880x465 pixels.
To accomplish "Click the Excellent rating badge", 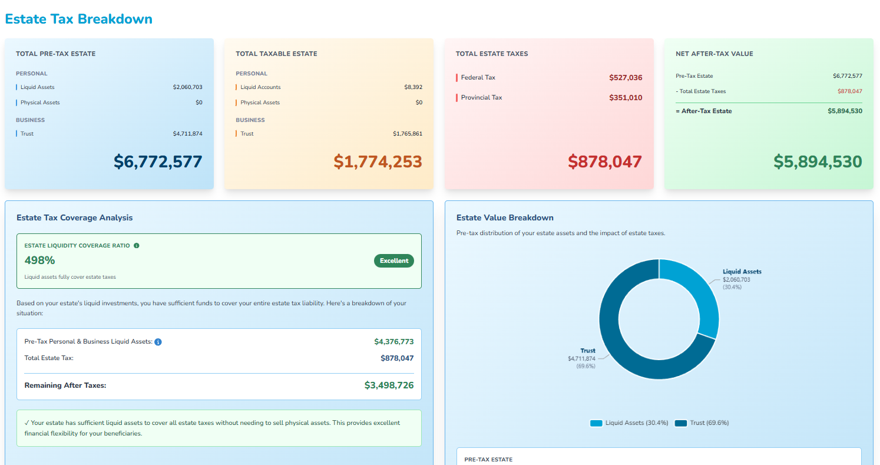I will (x=393, y=260).
